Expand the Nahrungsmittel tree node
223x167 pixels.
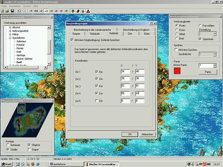(10, 31)
